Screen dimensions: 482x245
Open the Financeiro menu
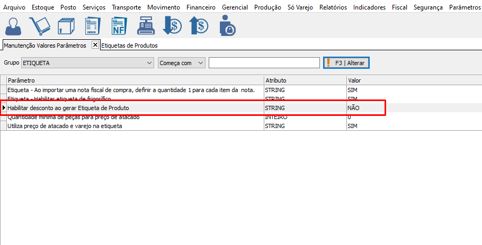[201, 7]
